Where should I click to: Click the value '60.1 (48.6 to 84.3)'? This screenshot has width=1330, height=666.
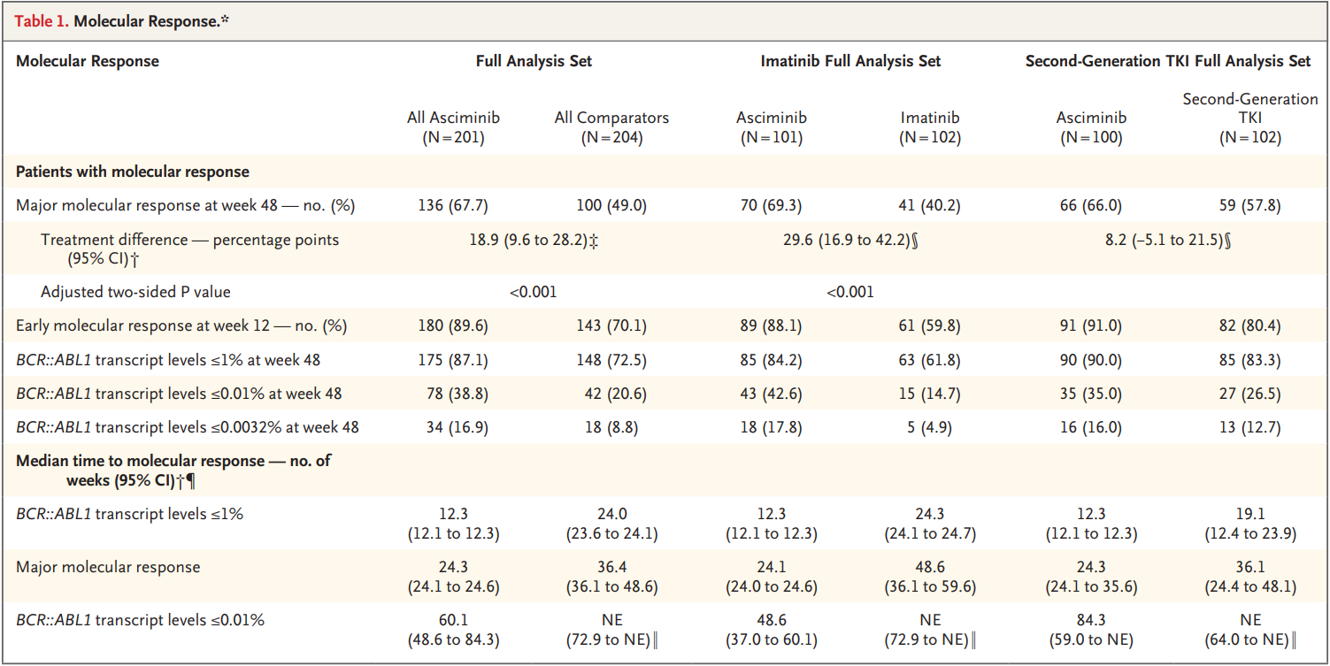coord(453,630)
